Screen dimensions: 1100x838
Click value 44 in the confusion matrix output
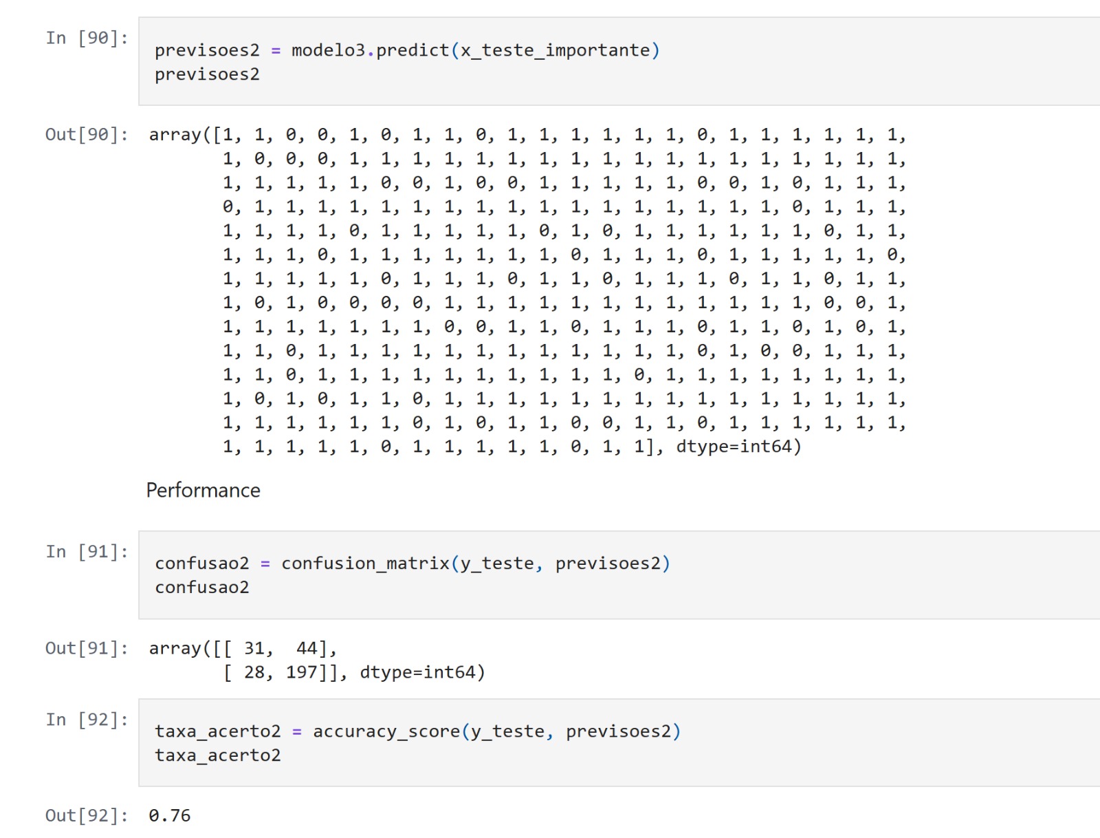coord(307,648)
